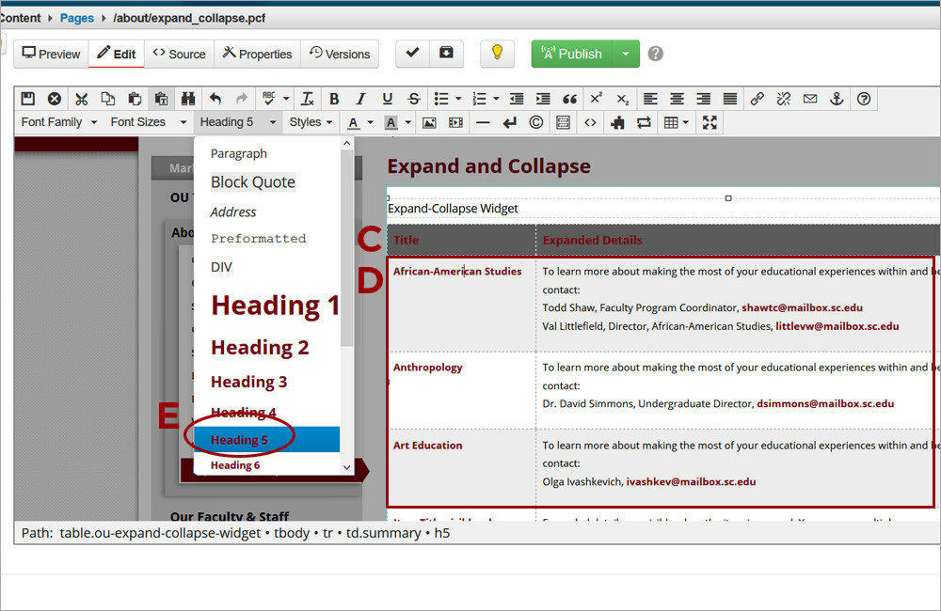Insert an image using the picture icon
941x611 pixels.
429,122
